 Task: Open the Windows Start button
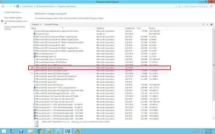tap(4, 131)
